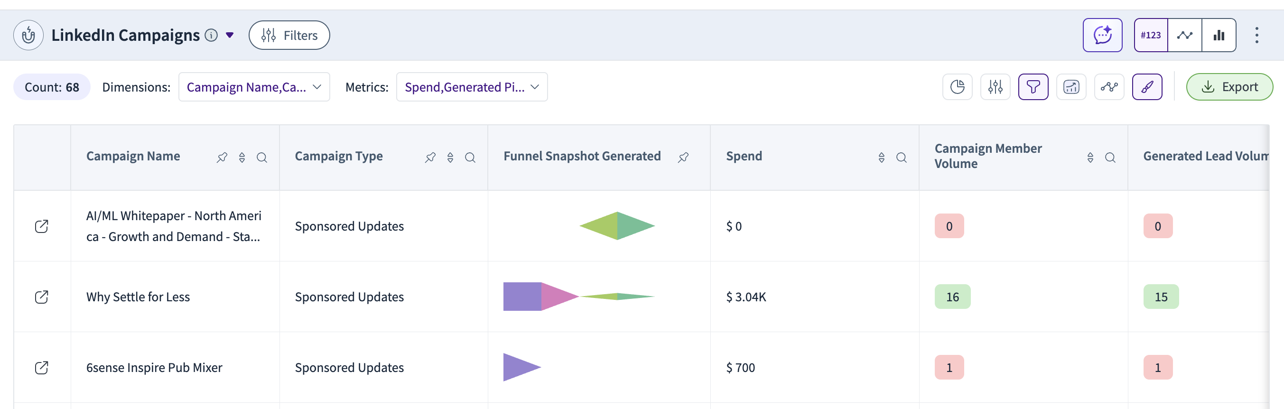Open the AI chat assistant icon
1284x409 pixels.
pyautogui.click(x=1102, y=35)
